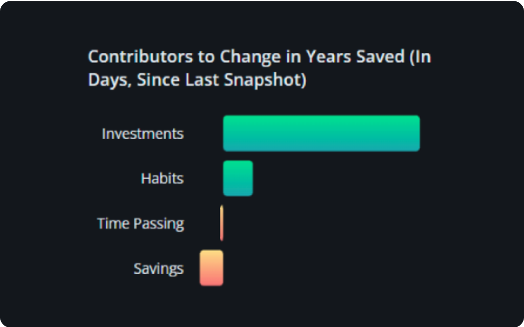This screenshot has width=524, height=327.
Task: Select the Time Passing axis label
Action: pyautogui.click(x=140, y=224)
